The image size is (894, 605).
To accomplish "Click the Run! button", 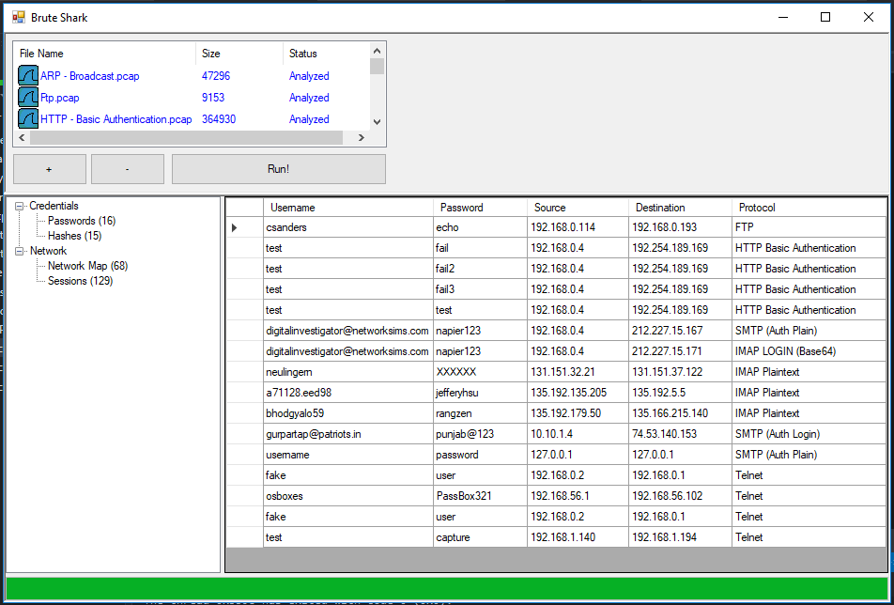I will (278, 168).
